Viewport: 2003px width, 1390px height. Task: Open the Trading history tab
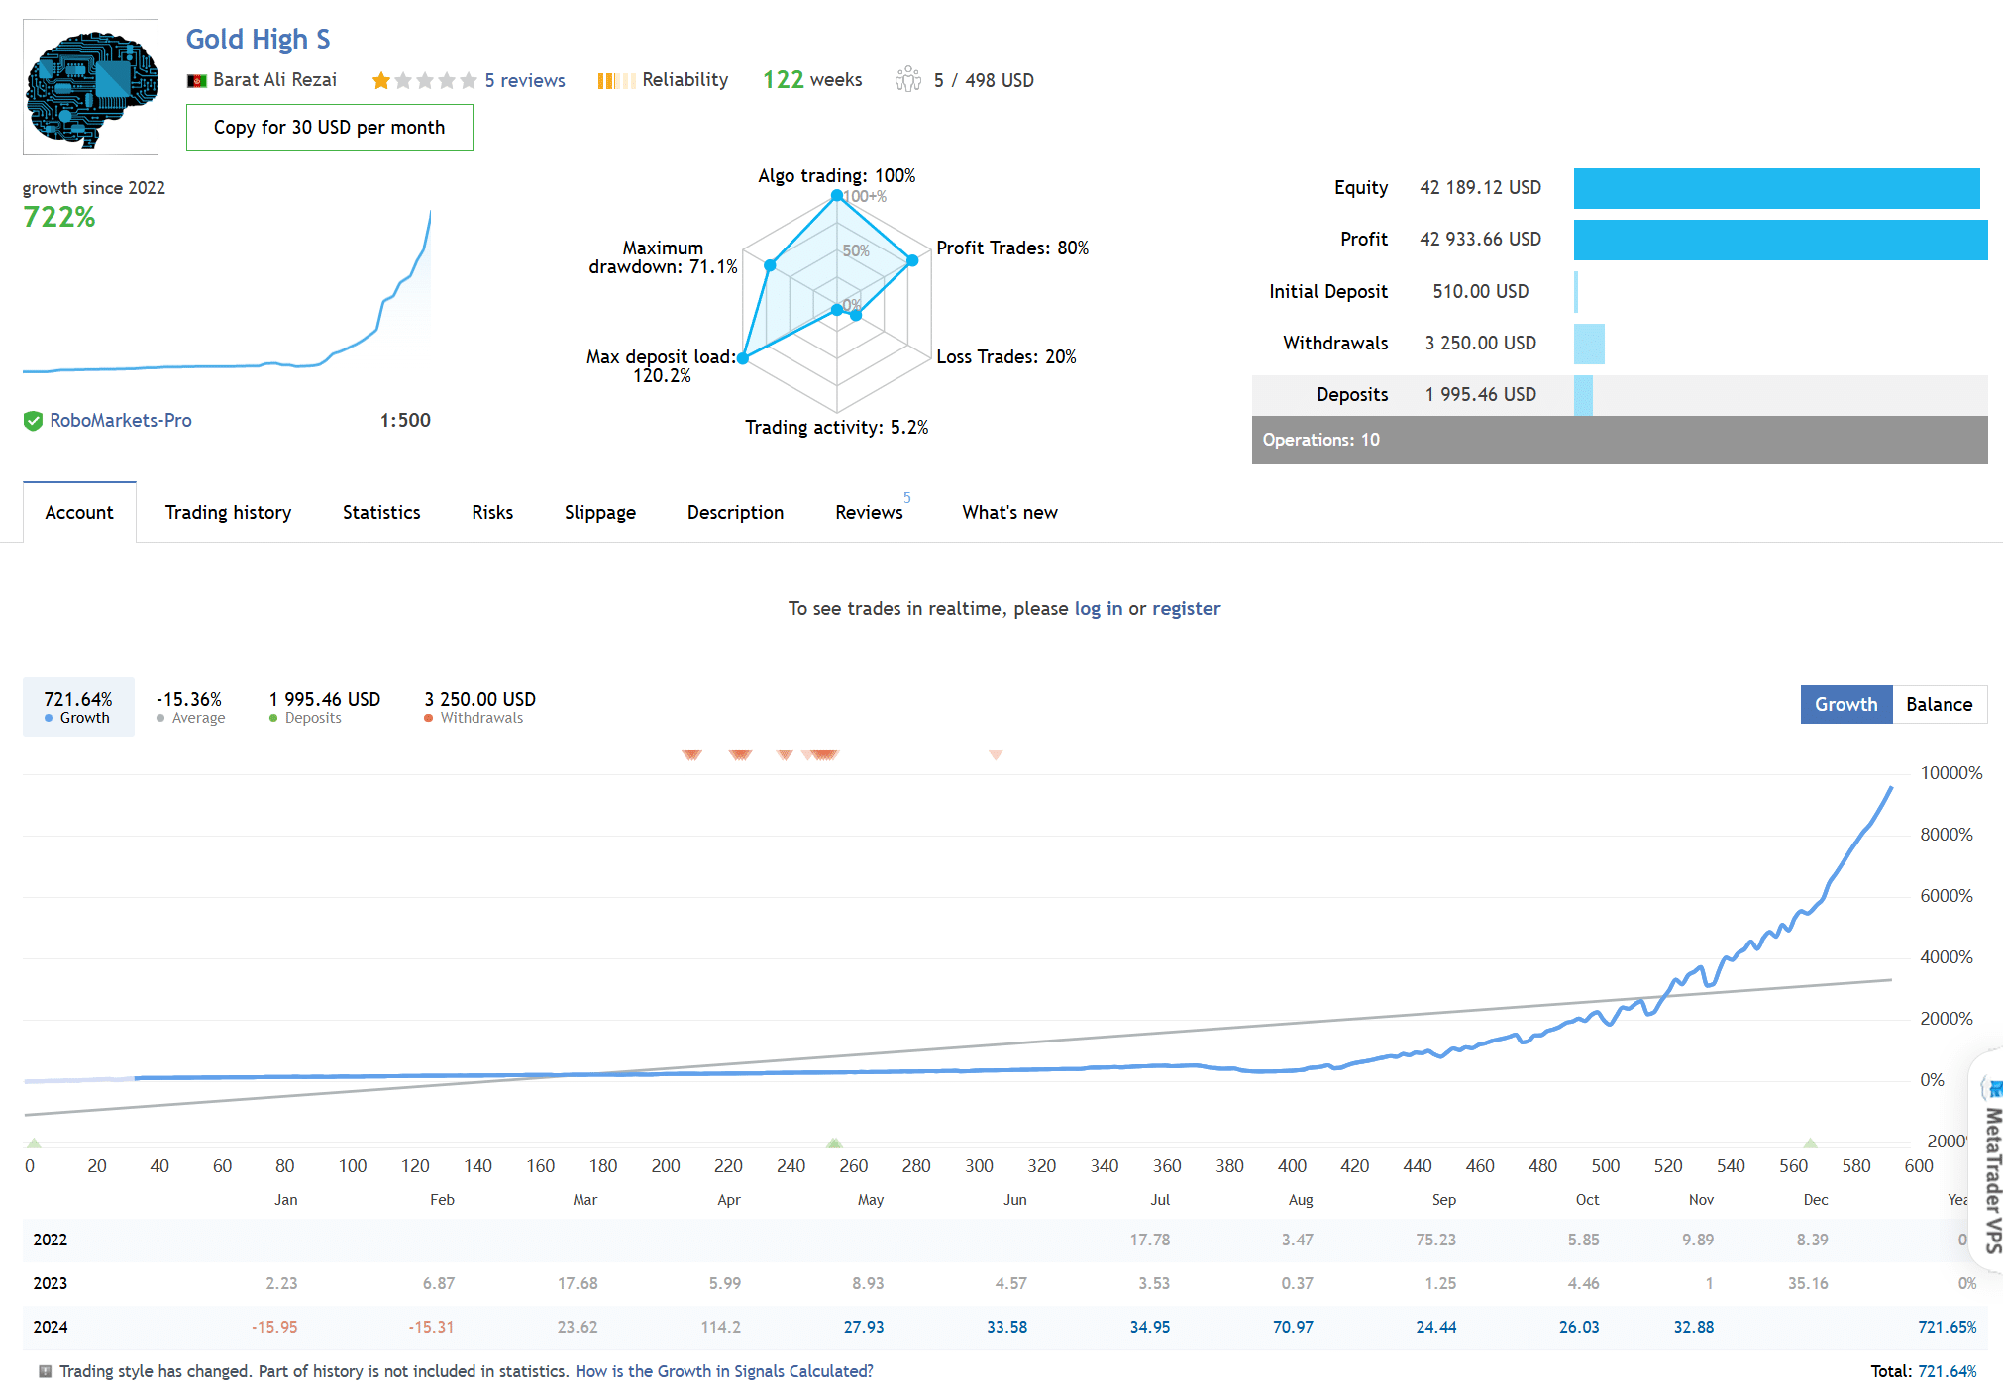[228, 512]
